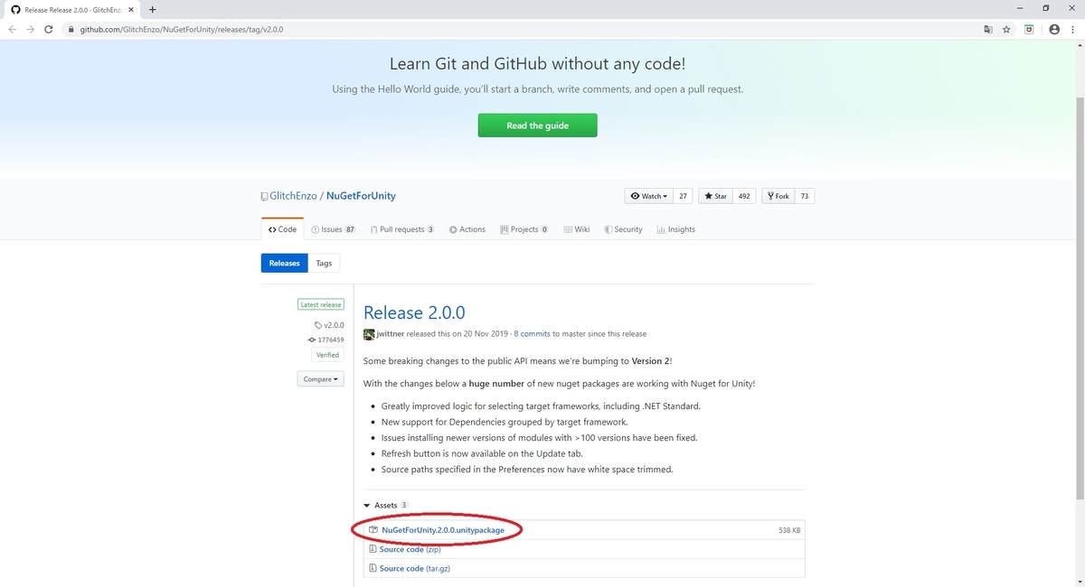The width and height of the screenshot is (1085, 587).
Task: Star the repository
Action: coord(716,196)
